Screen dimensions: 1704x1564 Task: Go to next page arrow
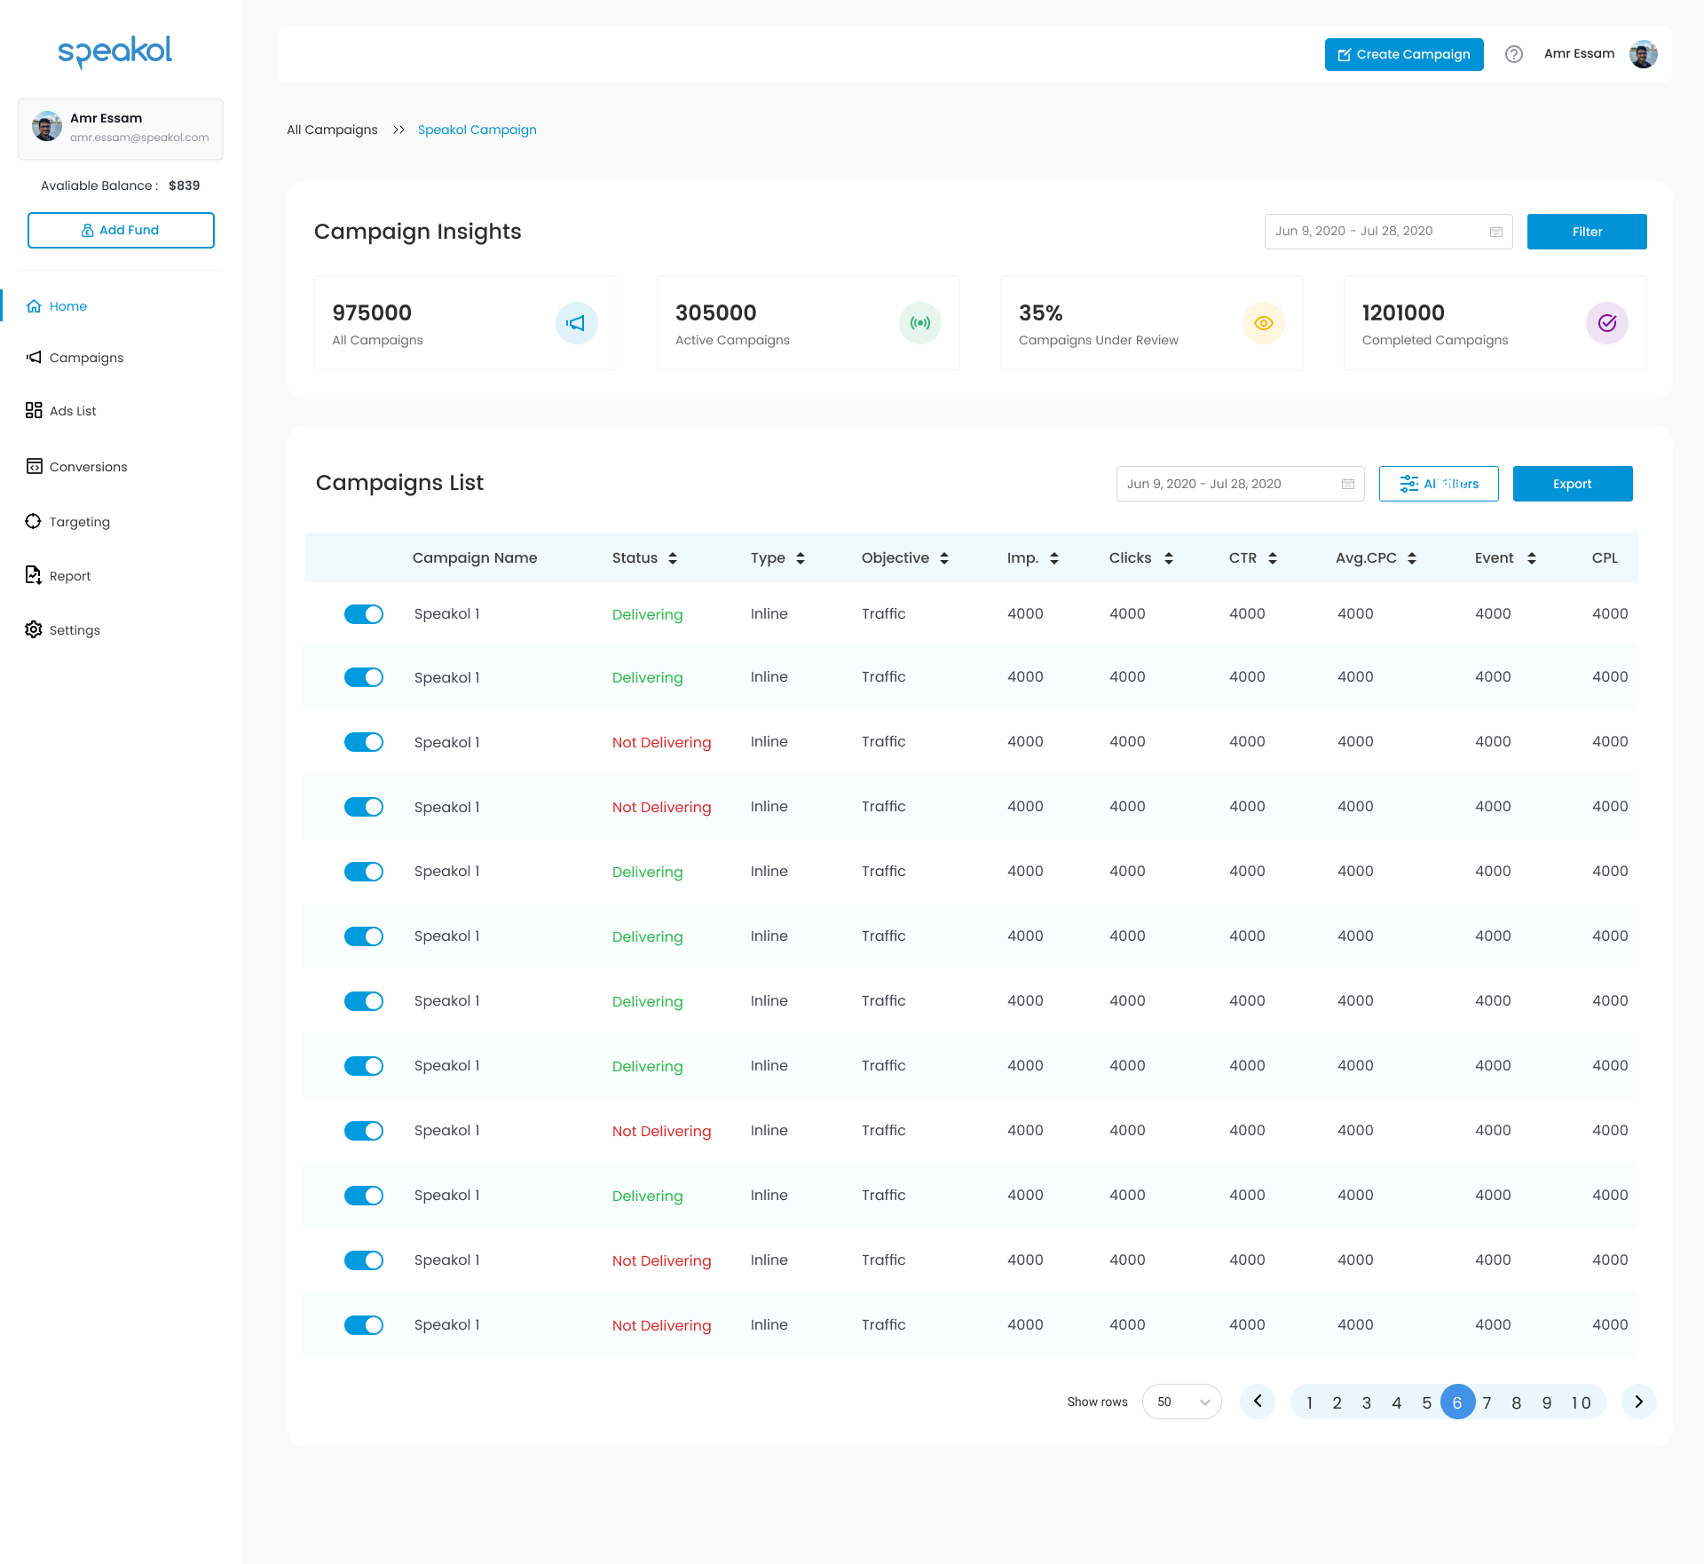[1639, 1402]
